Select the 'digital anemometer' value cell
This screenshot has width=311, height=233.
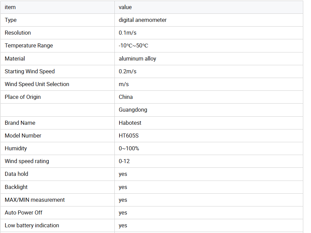(143, 20)
